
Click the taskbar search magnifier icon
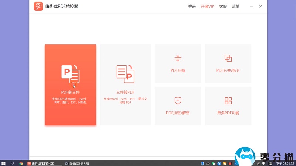tap(12, 163)
